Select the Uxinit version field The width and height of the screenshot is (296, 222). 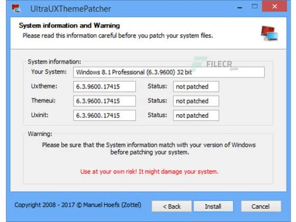click(x=105, y=115)
